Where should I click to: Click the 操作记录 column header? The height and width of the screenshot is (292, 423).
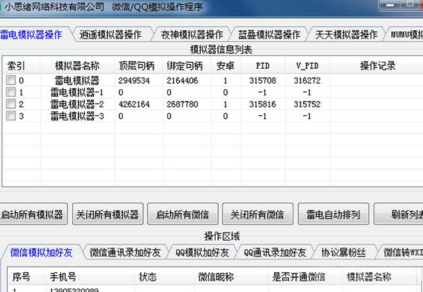pos(377,65)
